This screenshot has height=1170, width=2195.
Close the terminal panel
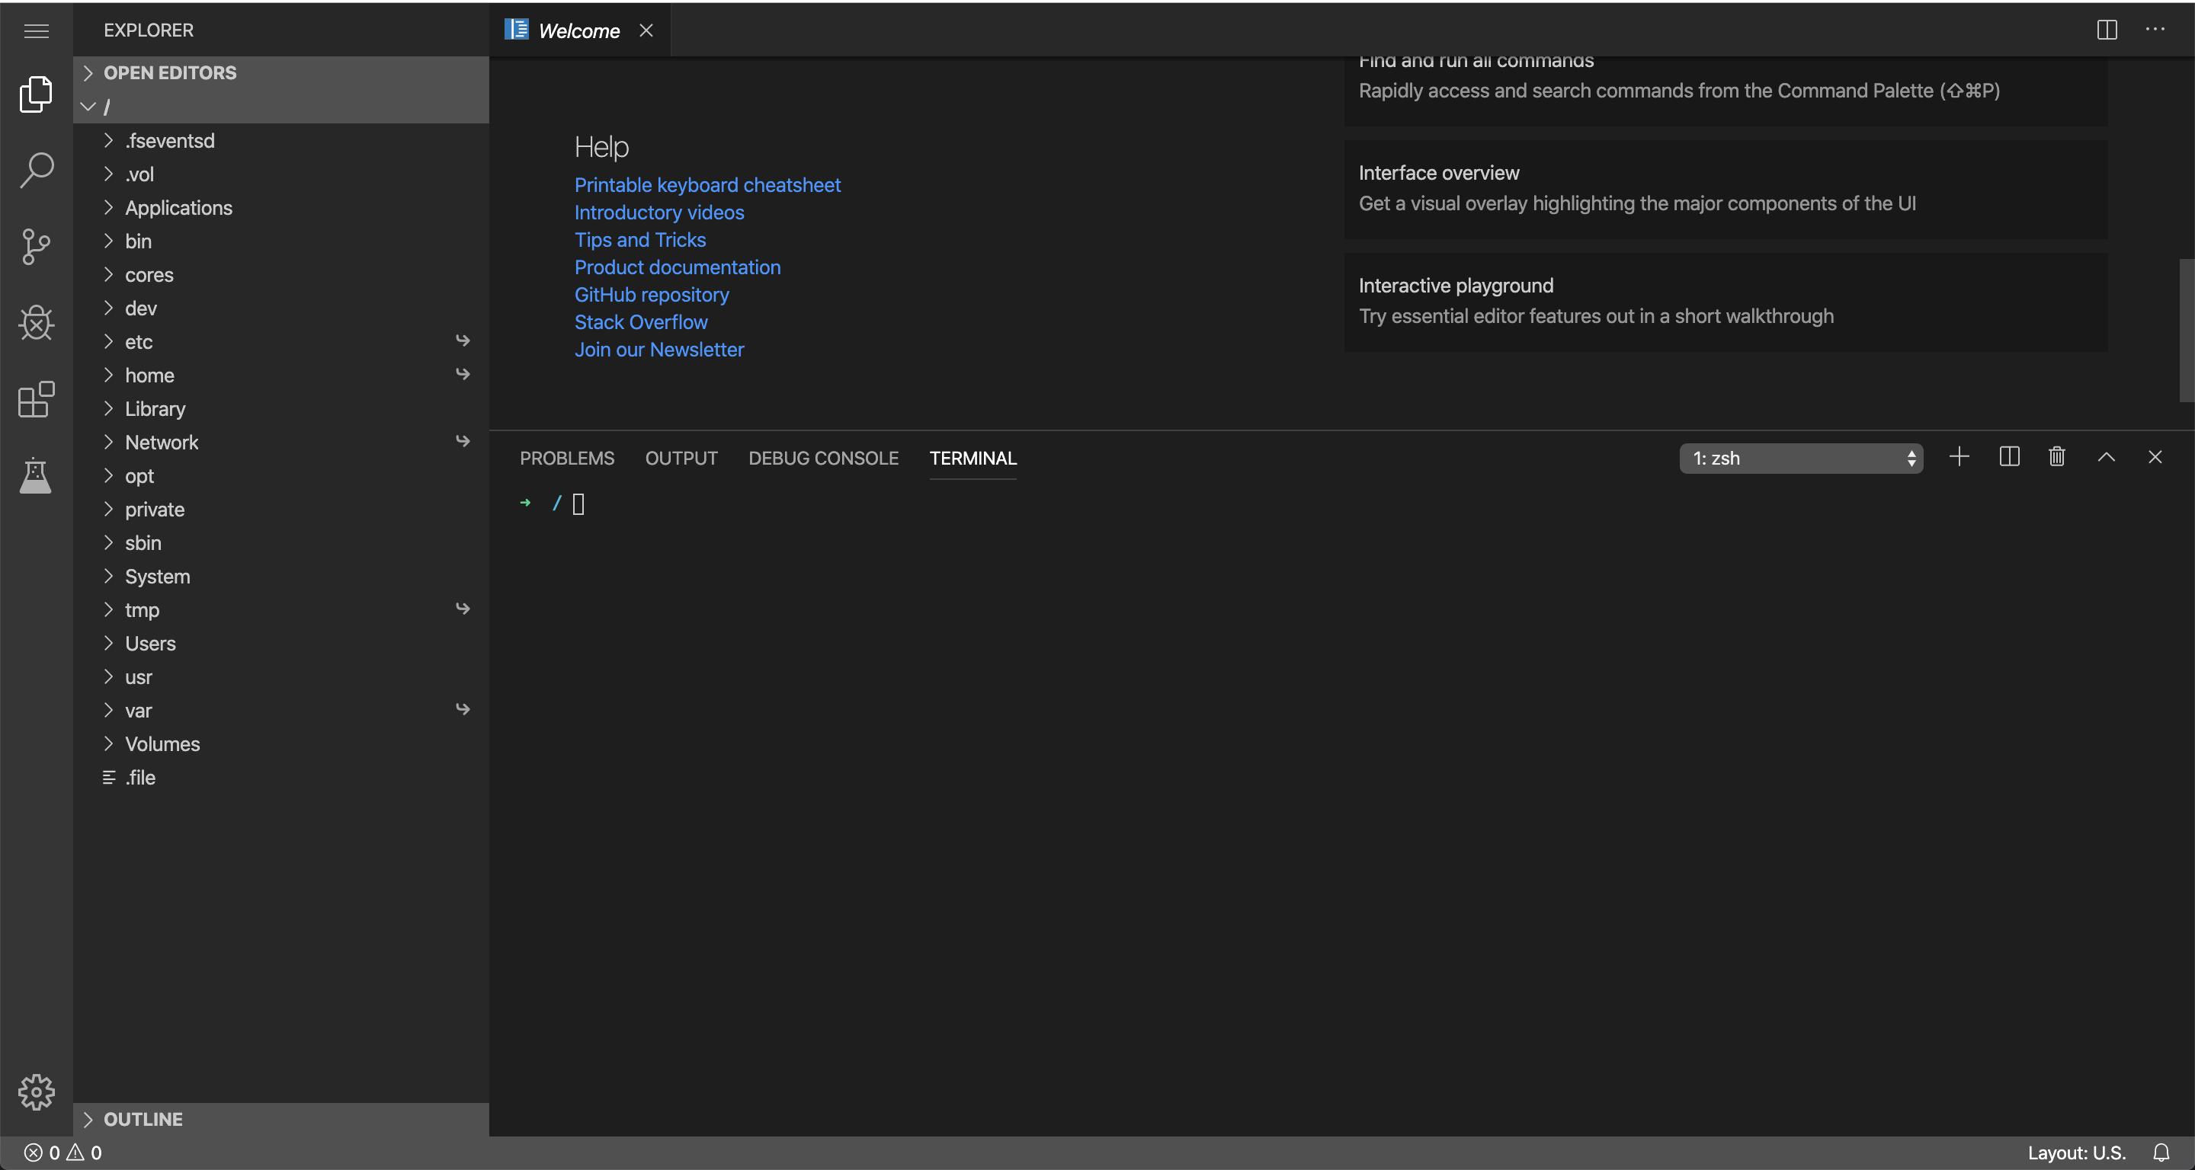(x=2155, y=457)
